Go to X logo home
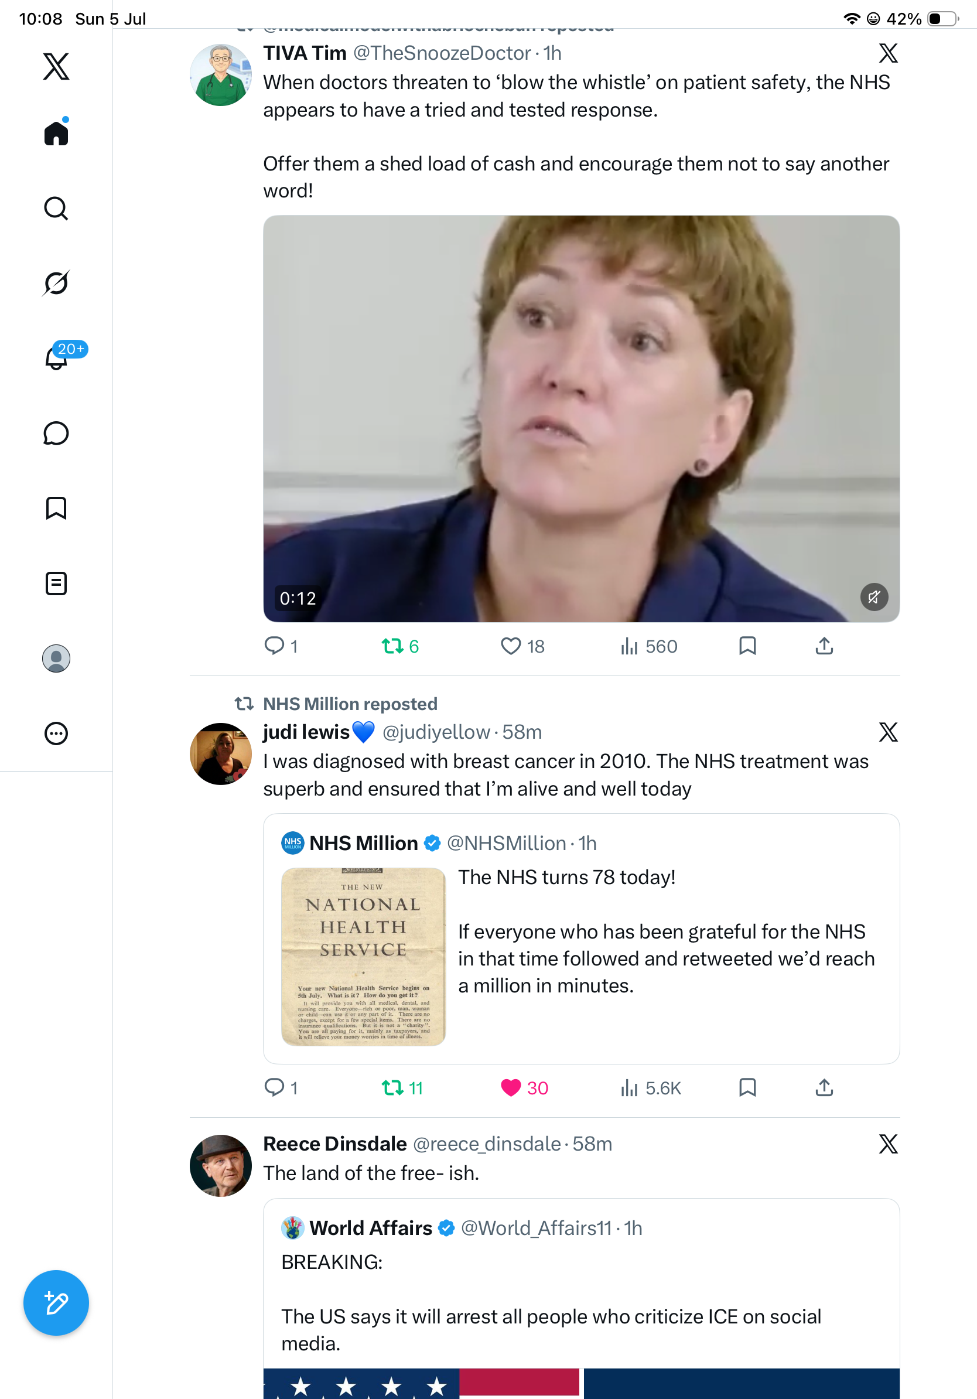The width and height of the screenshot is (977, 1399). click(56, 66)
